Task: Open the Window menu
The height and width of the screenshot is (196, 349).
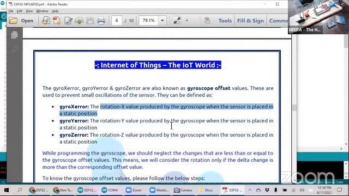Action: (42, 11)
